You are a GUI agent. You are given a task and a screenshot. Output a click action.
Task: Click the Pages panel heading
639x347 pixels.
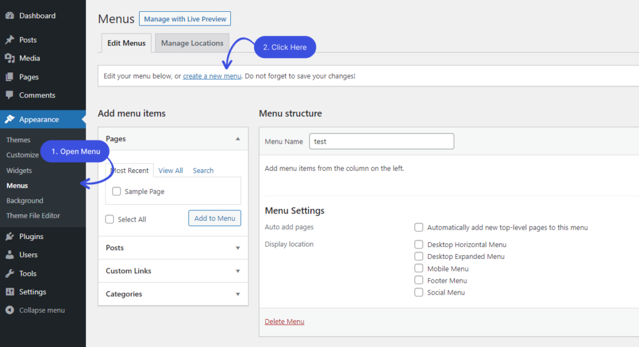pyautogui.click(x=115, y=139)
